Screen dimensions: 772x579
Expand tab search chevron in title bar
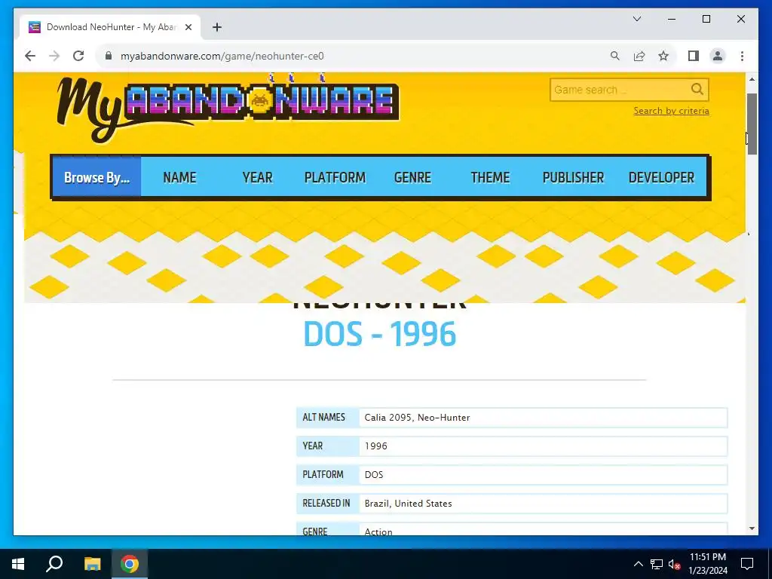(x=637, y=19)
